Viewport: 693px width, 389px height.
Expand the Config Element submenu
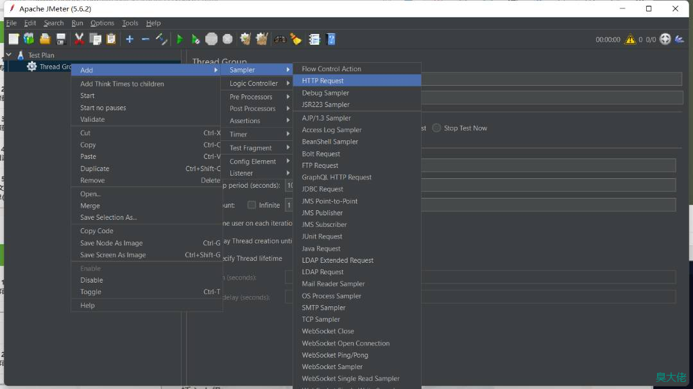257,161
